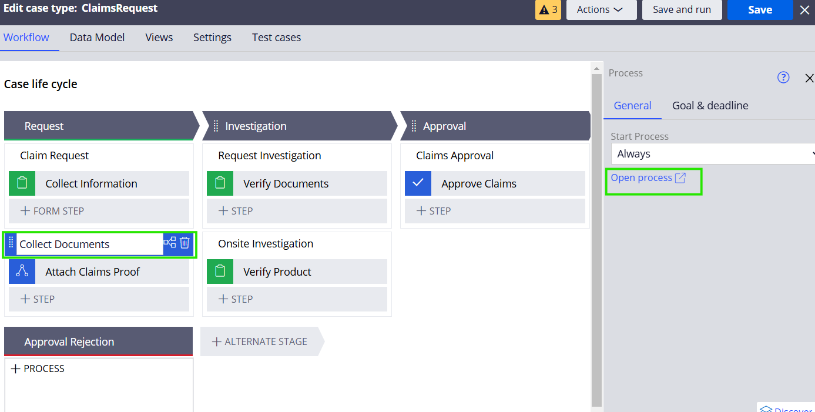Click the Discover icon at the bottom right
Screen dimensions: 815x412
767,408
